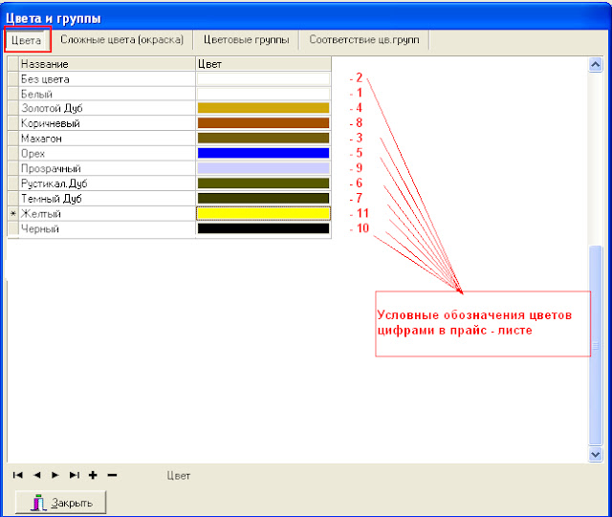Jump to last record navigator icon
The width and height of the screenshot is (612, 517).
click(75, 475)
